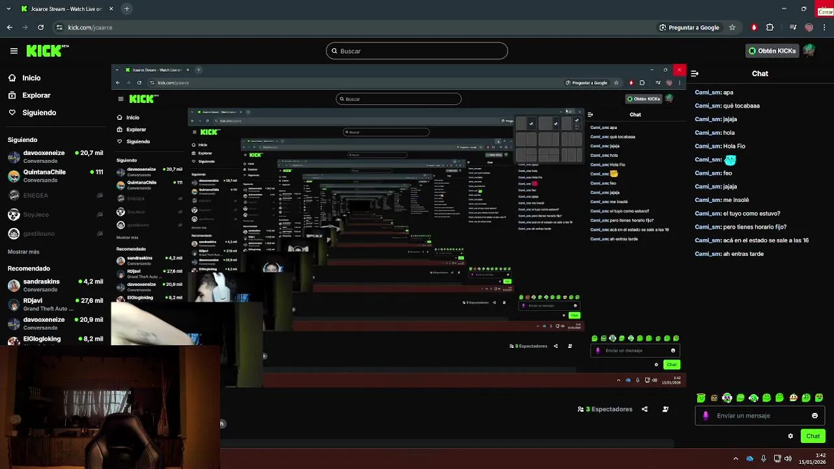Switch to the Jcaarce Stream browser tab
The width and height of the screenshot is (834, 469).
click(x=65, y=9)
